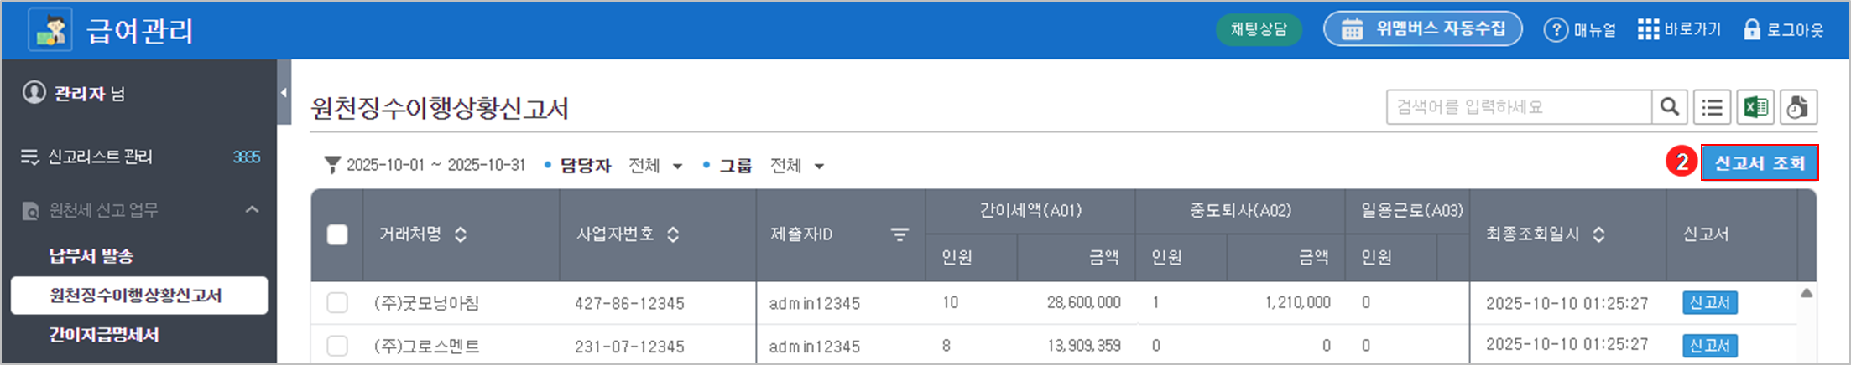
Task: Click the 로그아웃 lock icon
Action: pos(1752,30)
